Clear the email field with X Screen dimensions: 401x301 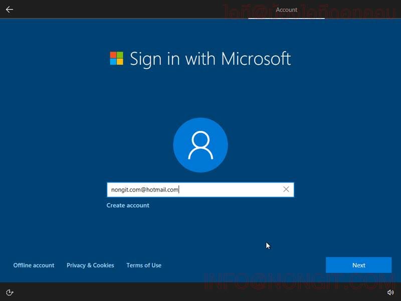pos(286,190)
